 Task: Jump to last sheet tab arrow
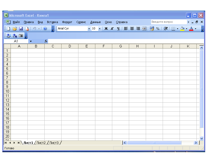click(19, 143)
